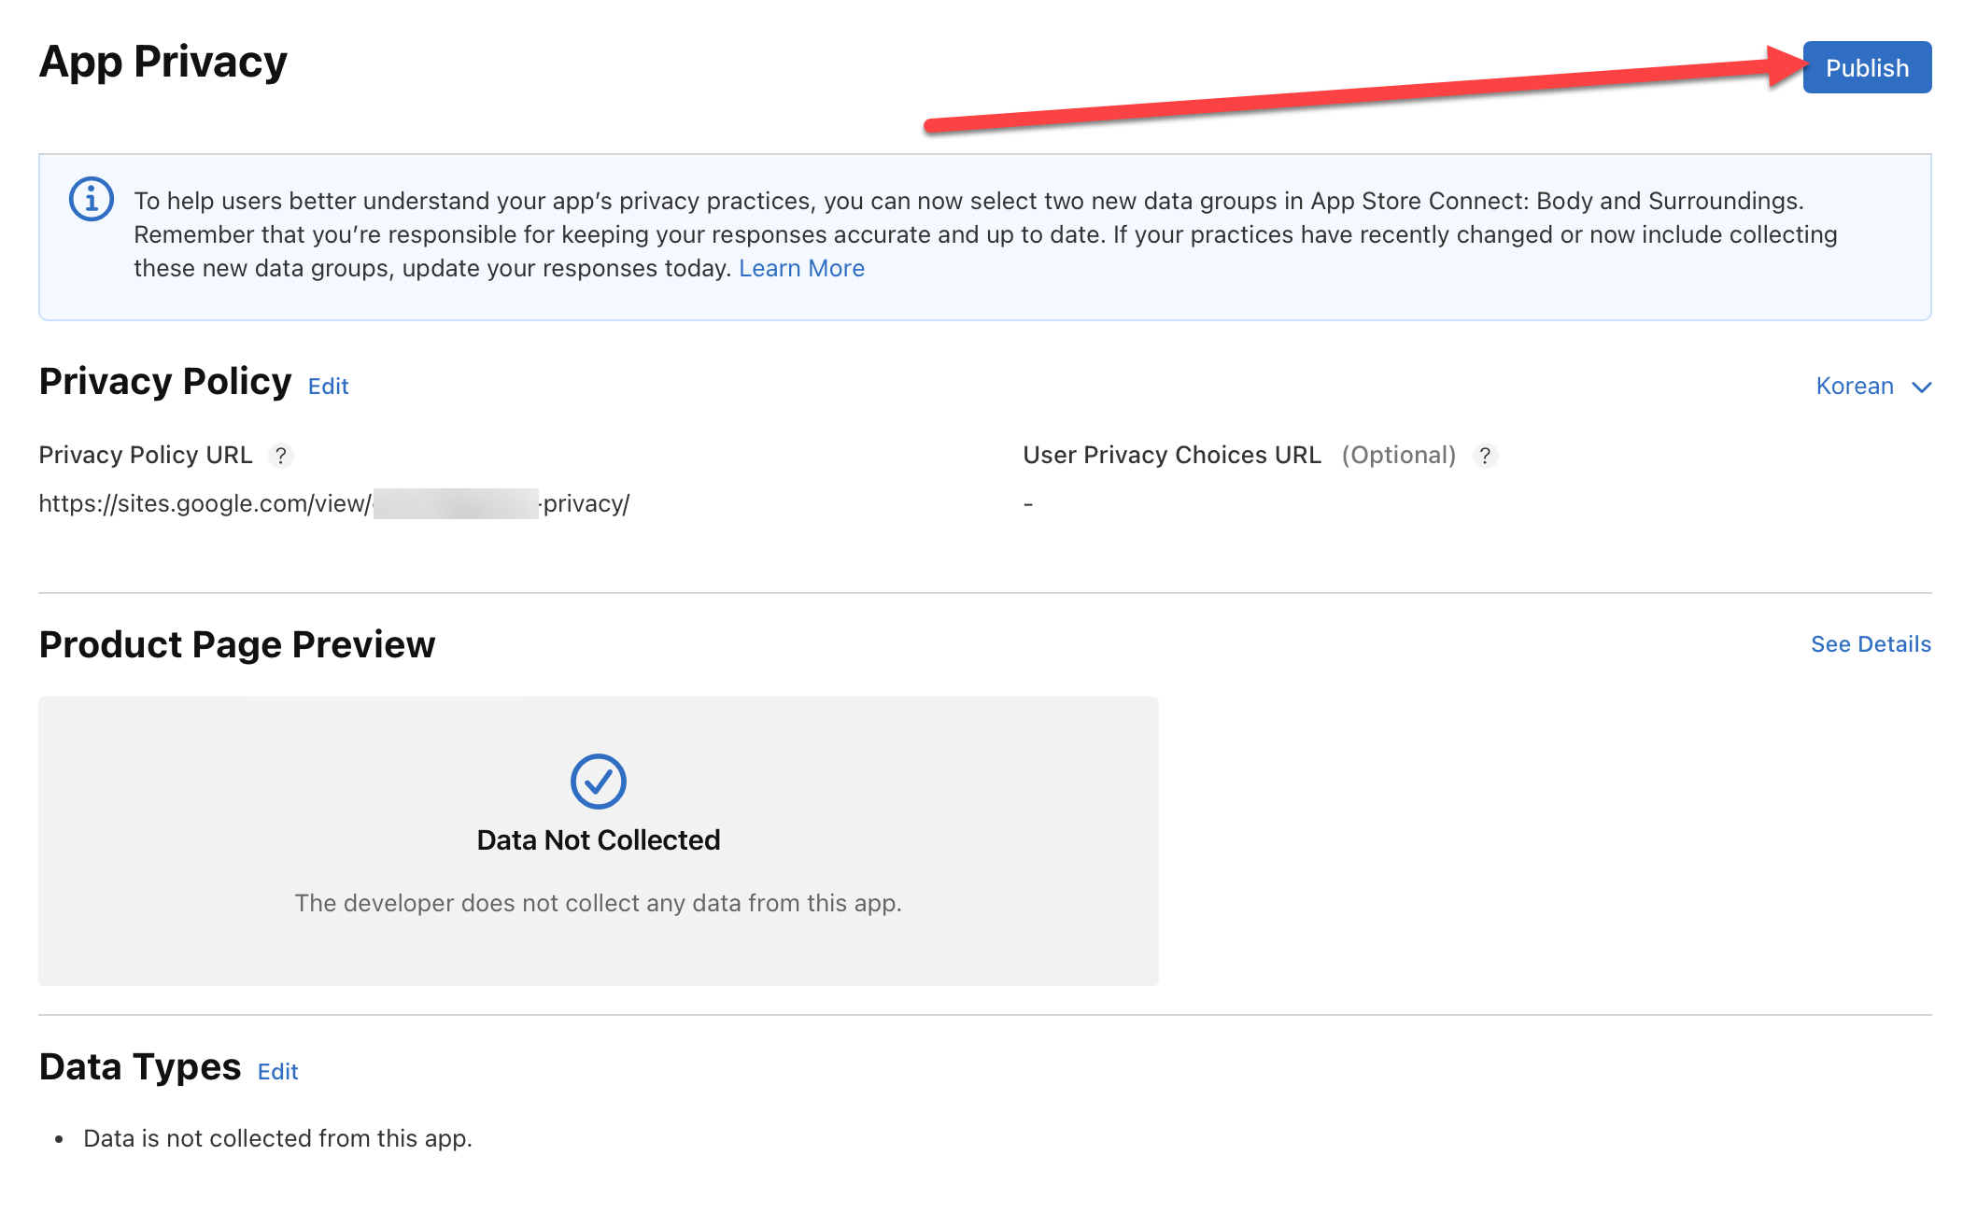
Task: Click the App Privacy page title
Action: point(162,63)
